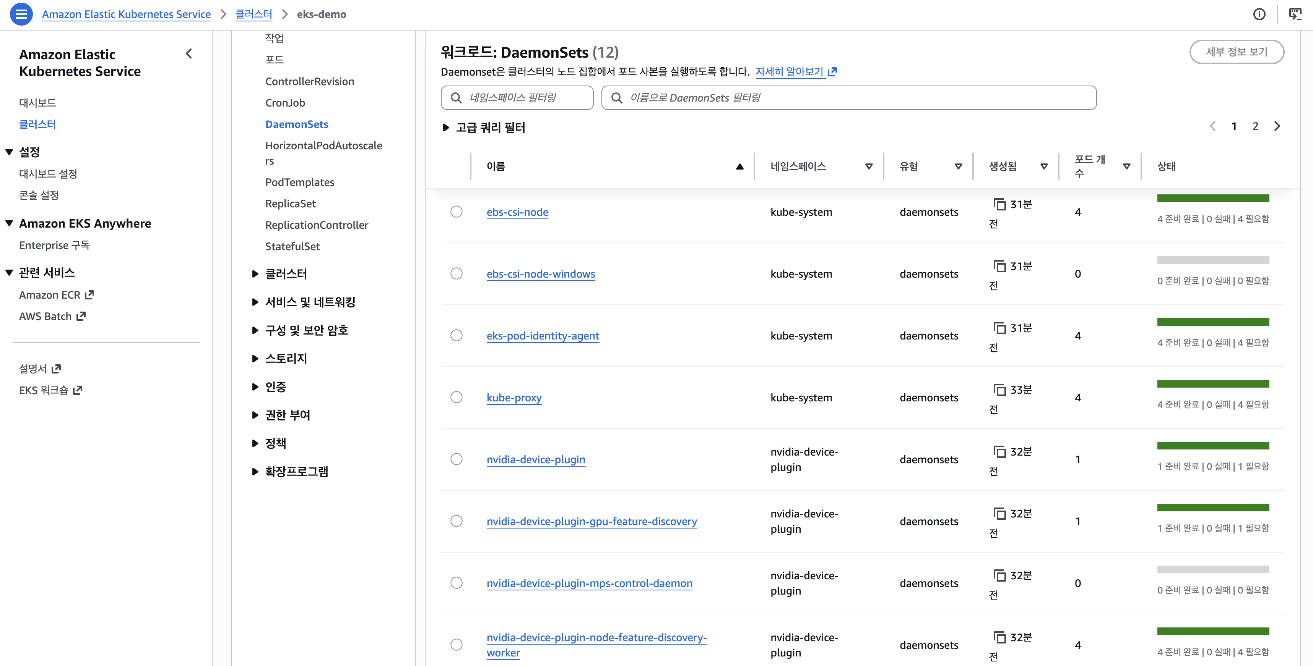The width and height of the screenshot is (1313, 666).
Task: Expand the 정책 resource group
Action: (x=255, y=443)
